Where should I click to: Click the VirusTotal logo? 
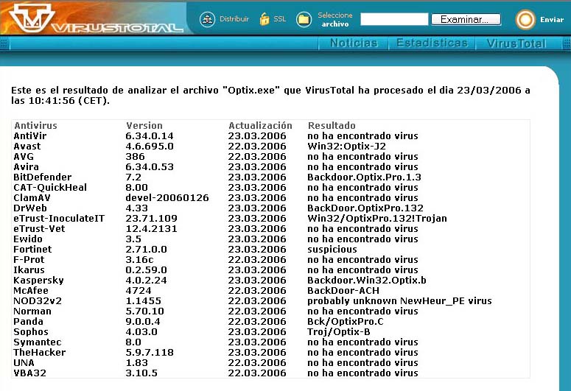click(x=97, y=18)
